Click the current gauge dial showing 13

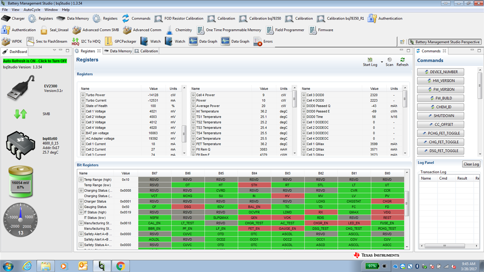tap(20, 220)
